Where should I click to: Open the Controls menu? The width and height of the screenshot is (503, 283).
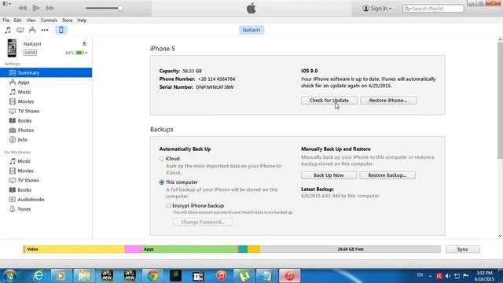(49, 20)
